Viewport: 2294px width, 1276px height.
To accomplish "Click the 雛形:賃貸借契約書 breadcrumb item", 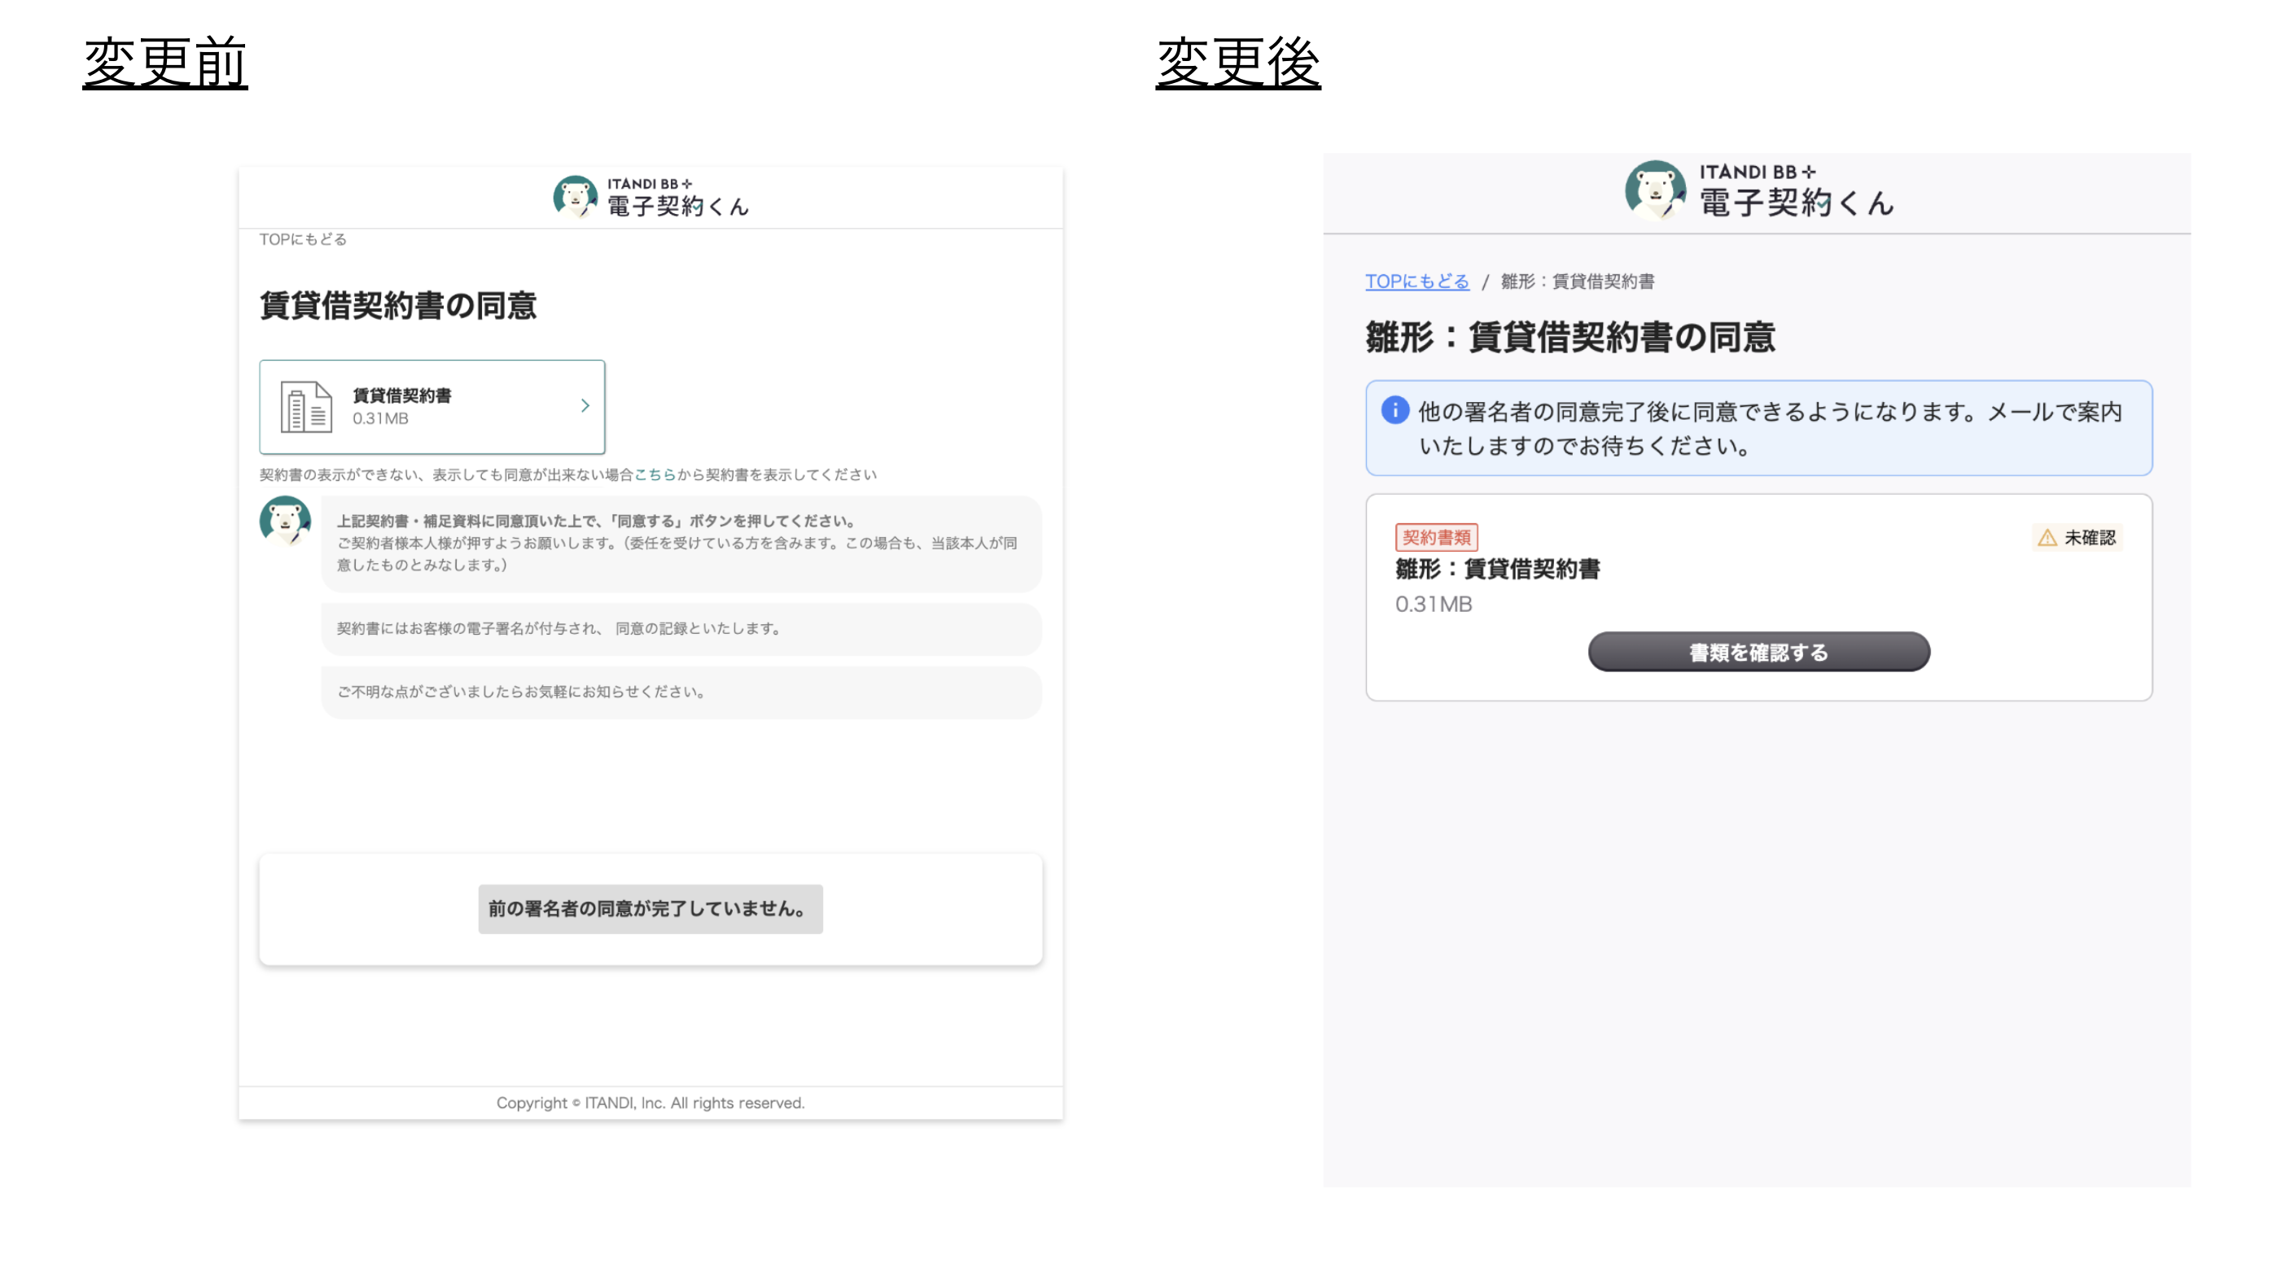I will tap(1577, 282).
